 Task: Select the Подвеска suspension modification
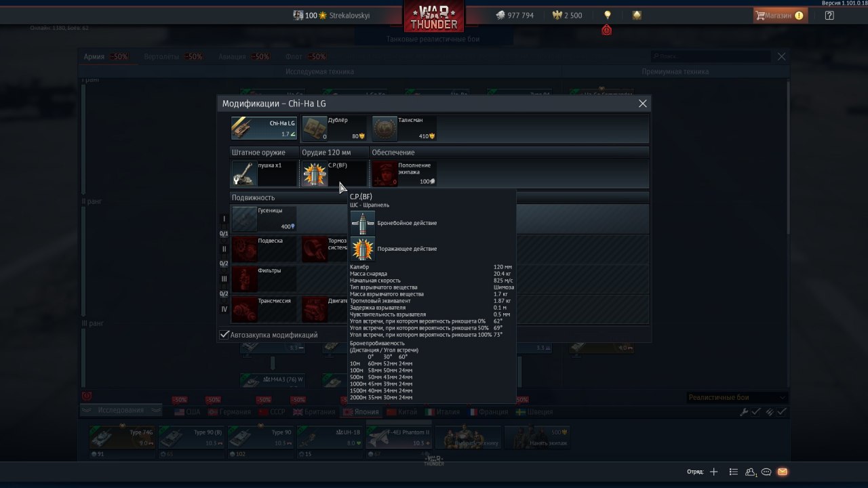click(x=264, y=249)
